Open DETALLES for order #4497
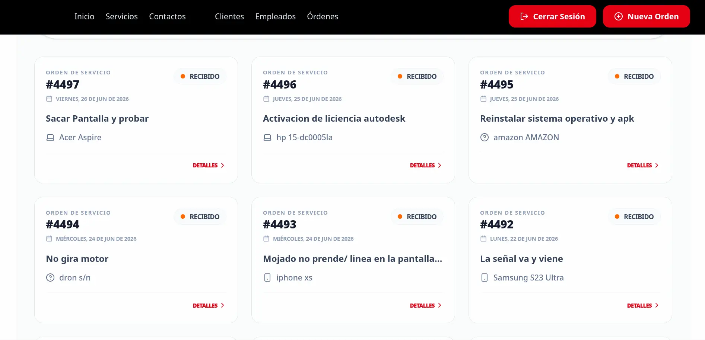Viewport: 705px width, 340px height. pos(209,165)
